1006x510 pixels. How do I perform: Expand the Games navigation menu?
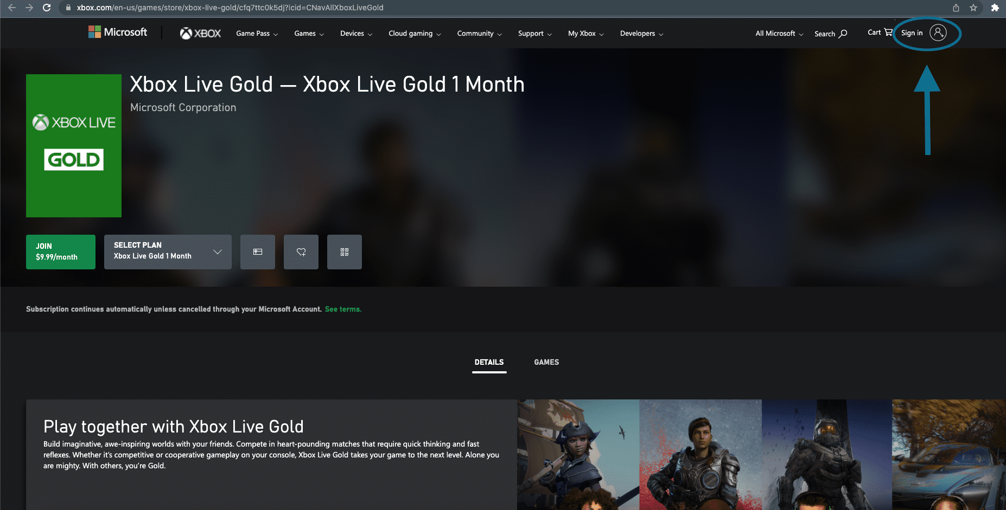[x=308, y=33]
